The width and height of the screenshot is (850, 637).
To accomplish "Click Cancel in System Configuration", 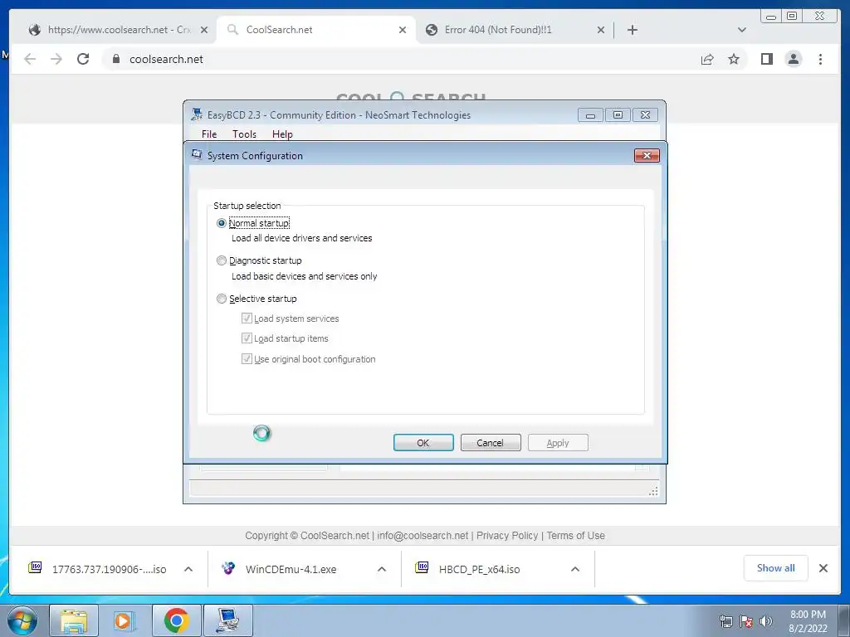I will point(491,443).
